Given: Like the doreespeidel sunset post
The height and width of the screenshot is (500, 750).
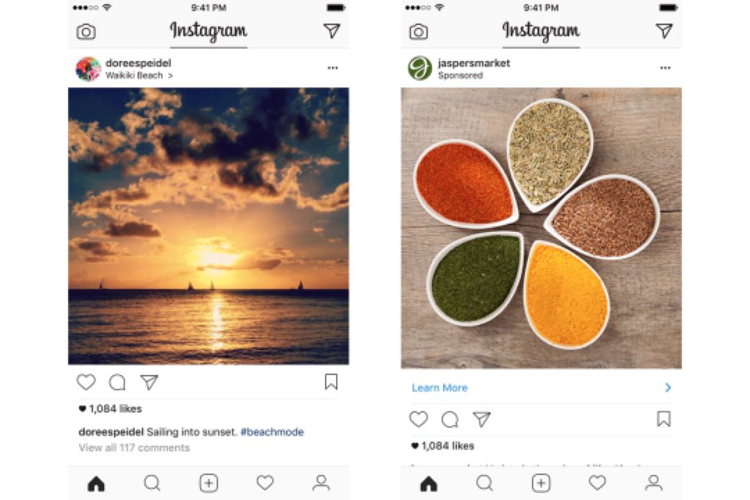Looking at the screenshot, I should coord(86,382).
